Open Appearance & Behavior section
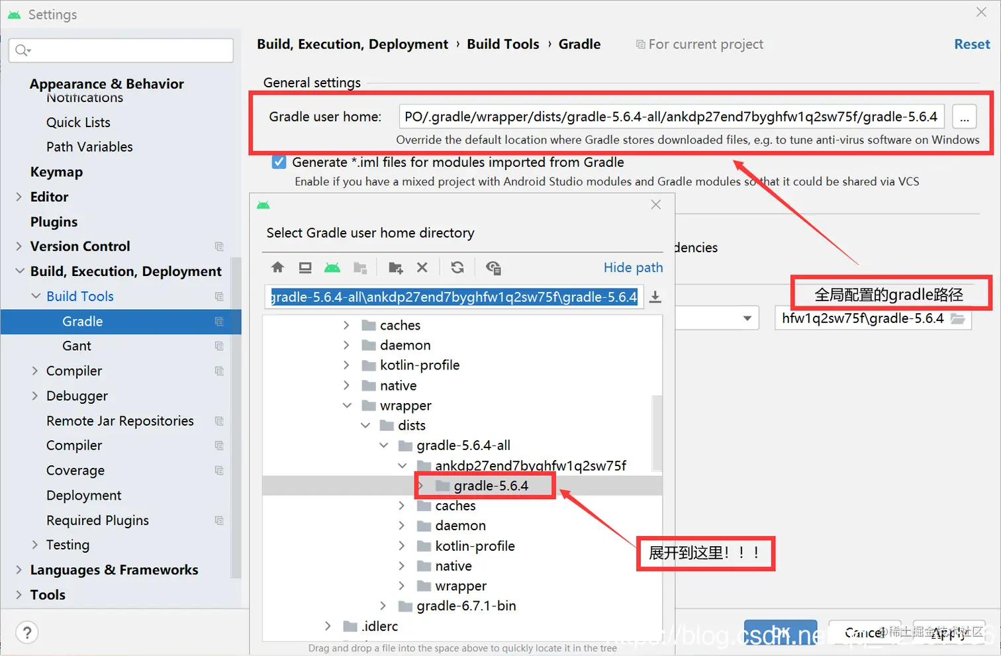The image size is (1001, 656). coord(107,84)
